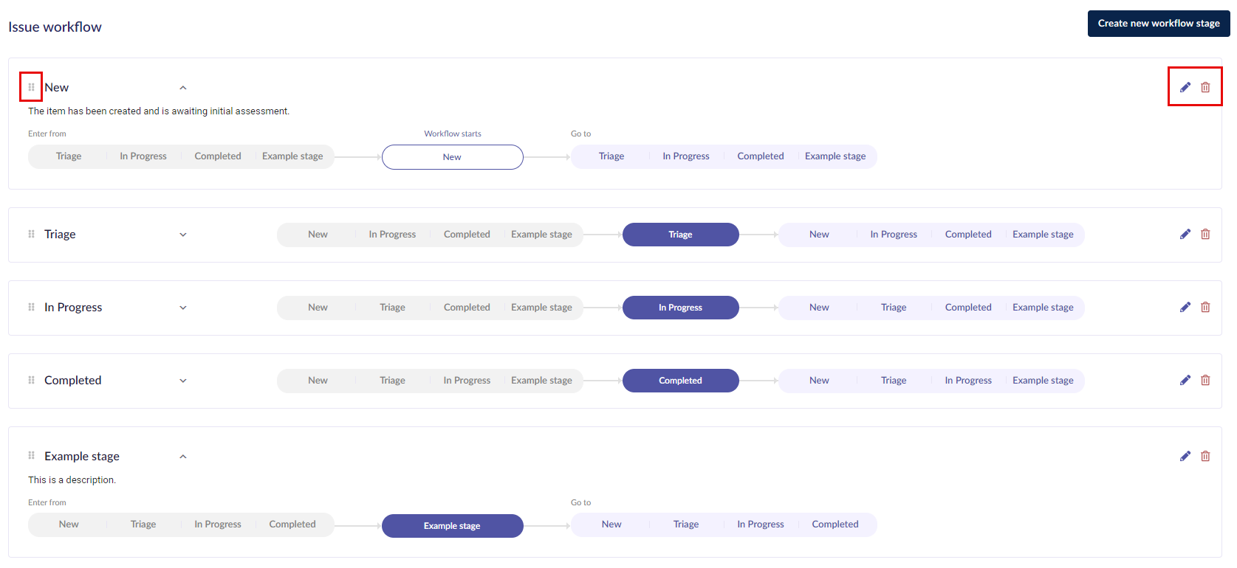Click the outlined New workflow start pill
This screenshot has height=568, width=1237.
[453, 157]
